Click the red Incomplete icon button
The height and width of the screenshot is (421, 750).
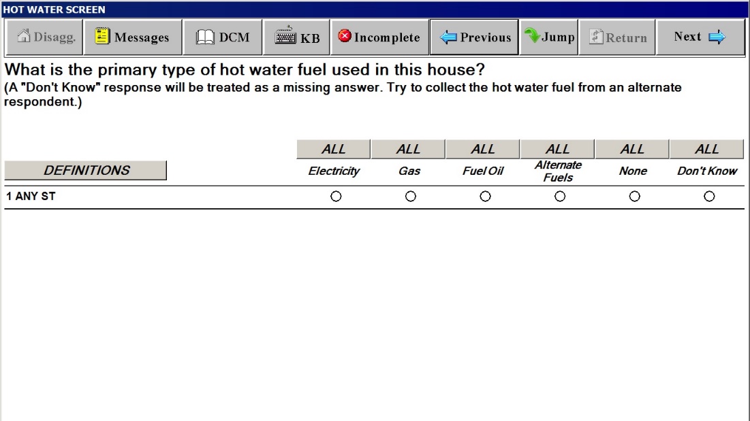coord(379,37)
